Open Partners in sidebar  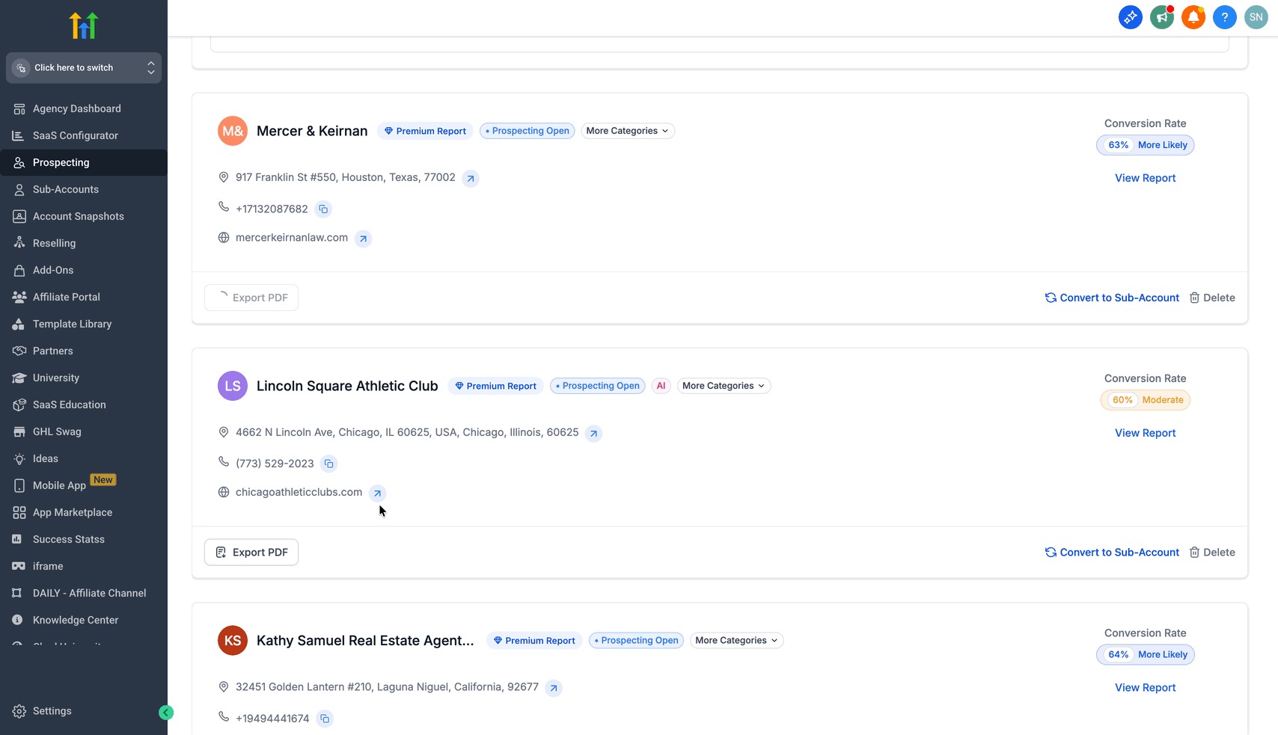coord(84,351)
